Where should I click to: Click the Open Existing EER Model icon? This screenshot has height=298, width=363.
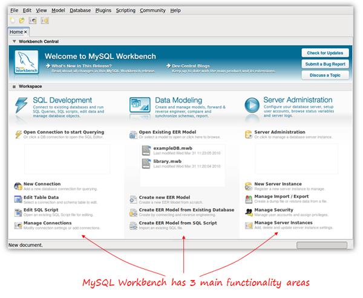point(133,135)
